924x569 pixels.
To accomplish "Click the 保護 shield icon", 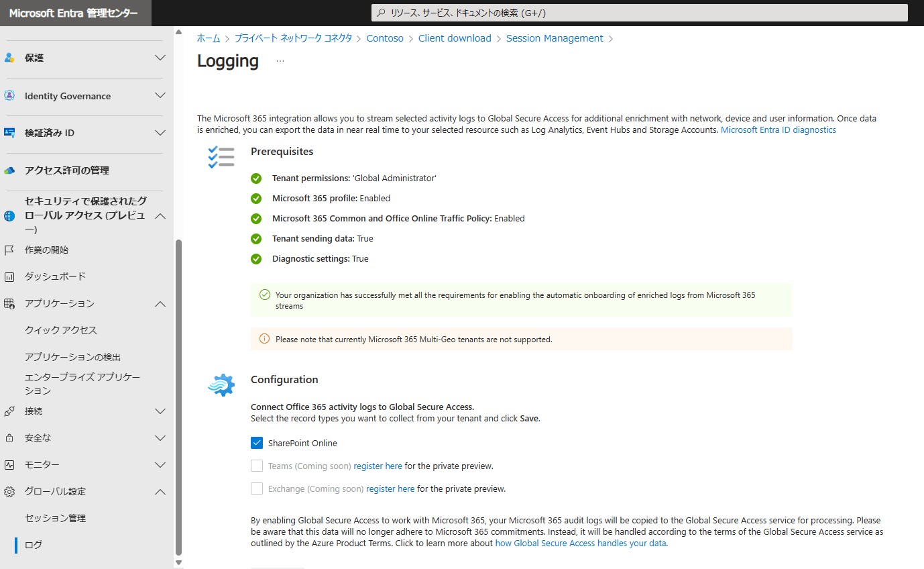I will (9, 58).
